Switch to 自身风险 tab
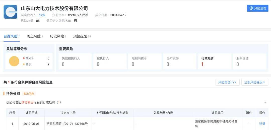The height and width of the screenshot is (130, 271). 12,36
